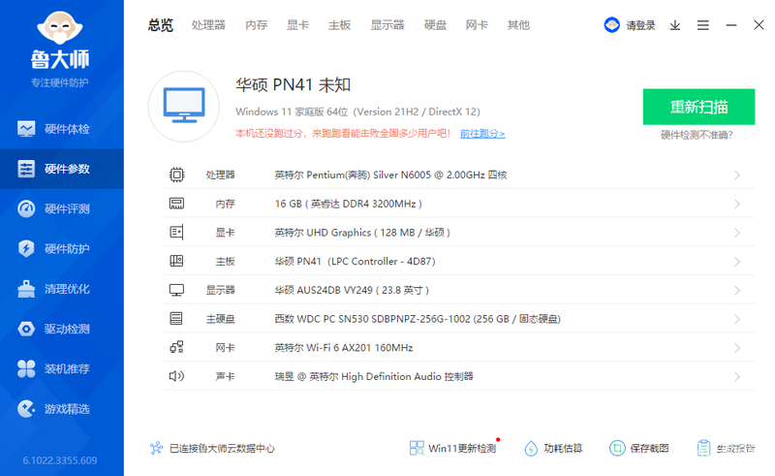Click WDC PC SN530 disk text
This screenshot has height=476, width=775.
click(418, 319)
